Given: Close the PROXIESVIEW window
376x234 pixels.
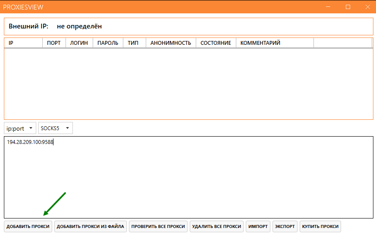Looking at the screenshot, I should [x=368, y=7].
